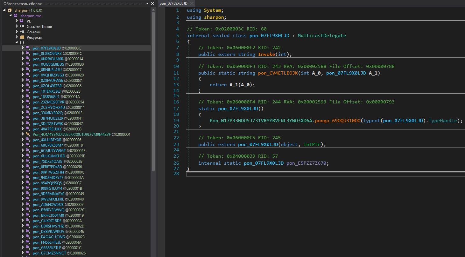
Task: Click class icon beside pon_23ZMQ9OTVR
Action: [28, 102]
